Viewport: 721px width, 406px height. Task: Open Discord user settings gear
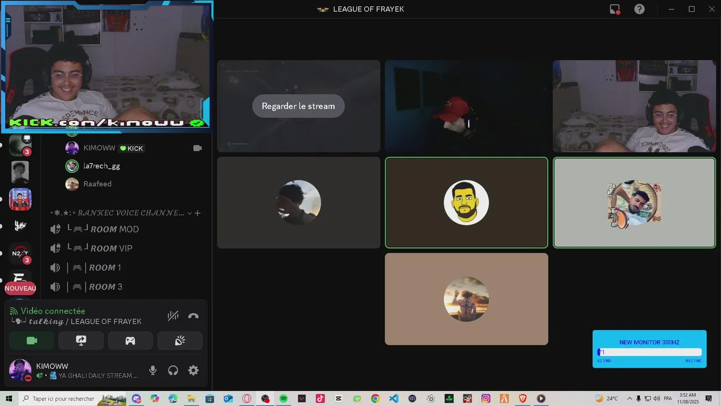[193, 370]
